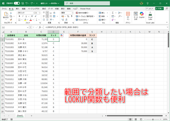Open the Add-ins button

tap(128, 16)
